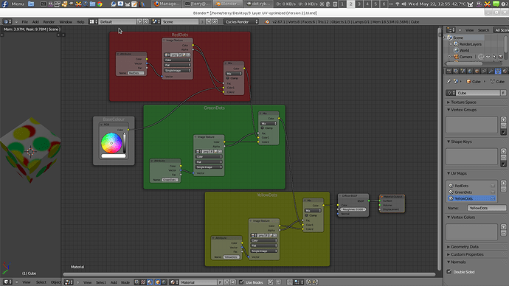Click the World globe icon in outliner

coord(456,50)
